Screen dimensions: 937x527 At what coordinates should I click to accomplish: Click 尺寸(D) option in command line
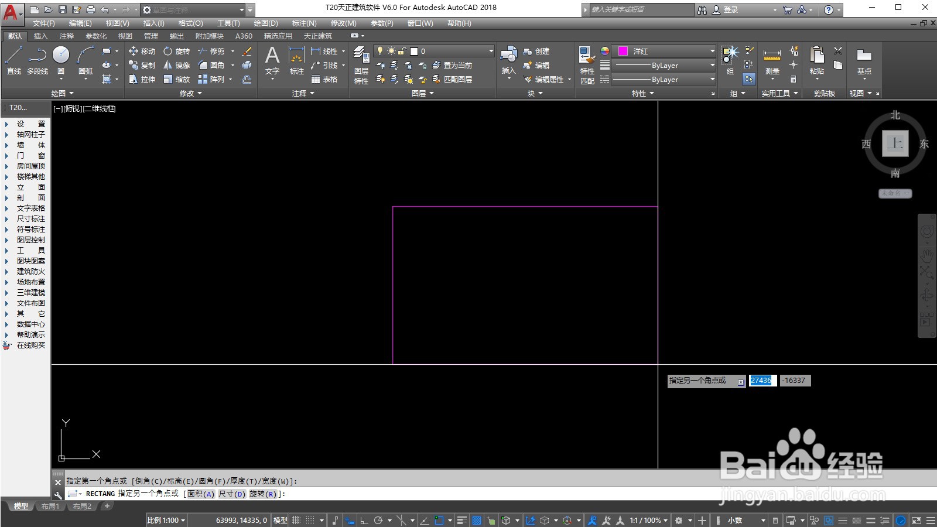click(x=232, y=494)
